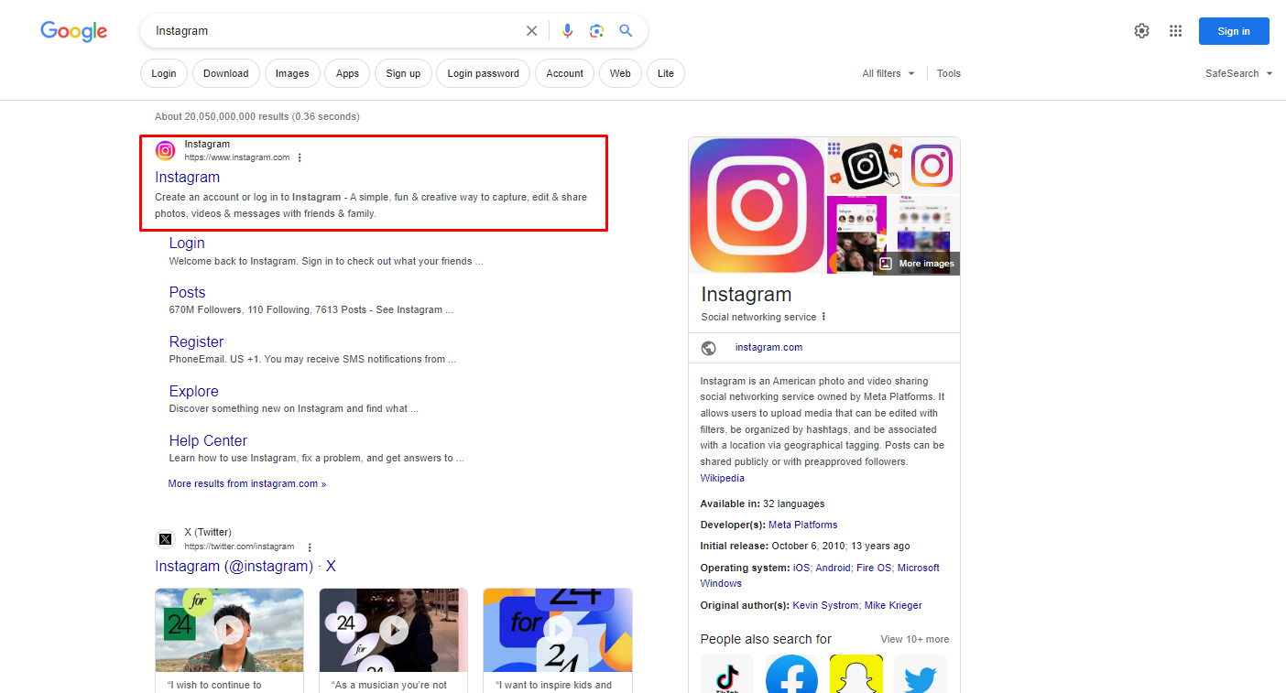Click Mike Krieger author link
1286x693 pixels.
pyautogui.click(x=893, y=606)
